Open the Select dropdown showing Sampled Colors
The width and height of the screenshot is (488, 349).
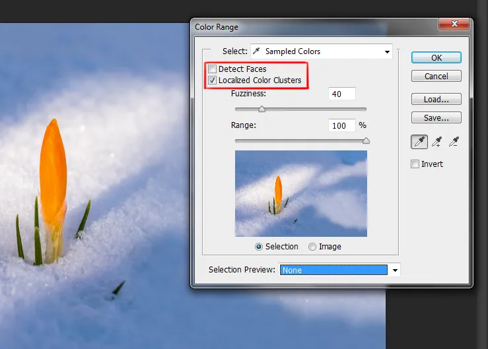pos(322,51)
